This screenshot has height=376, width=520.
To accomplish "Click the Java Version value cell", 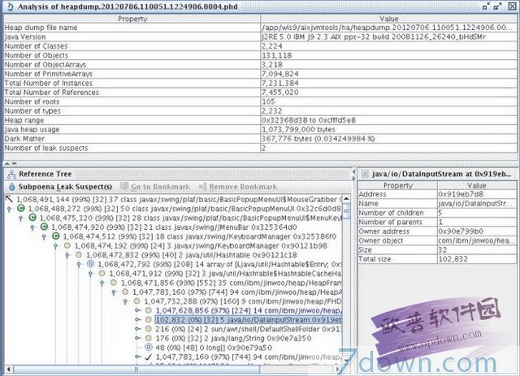I will [x=388, y=37].
